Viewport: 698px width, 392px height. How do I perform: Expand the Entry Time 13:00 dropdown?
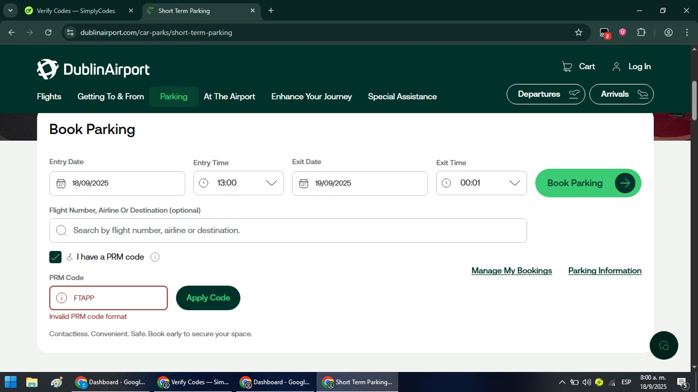click(x=271, y=183)
